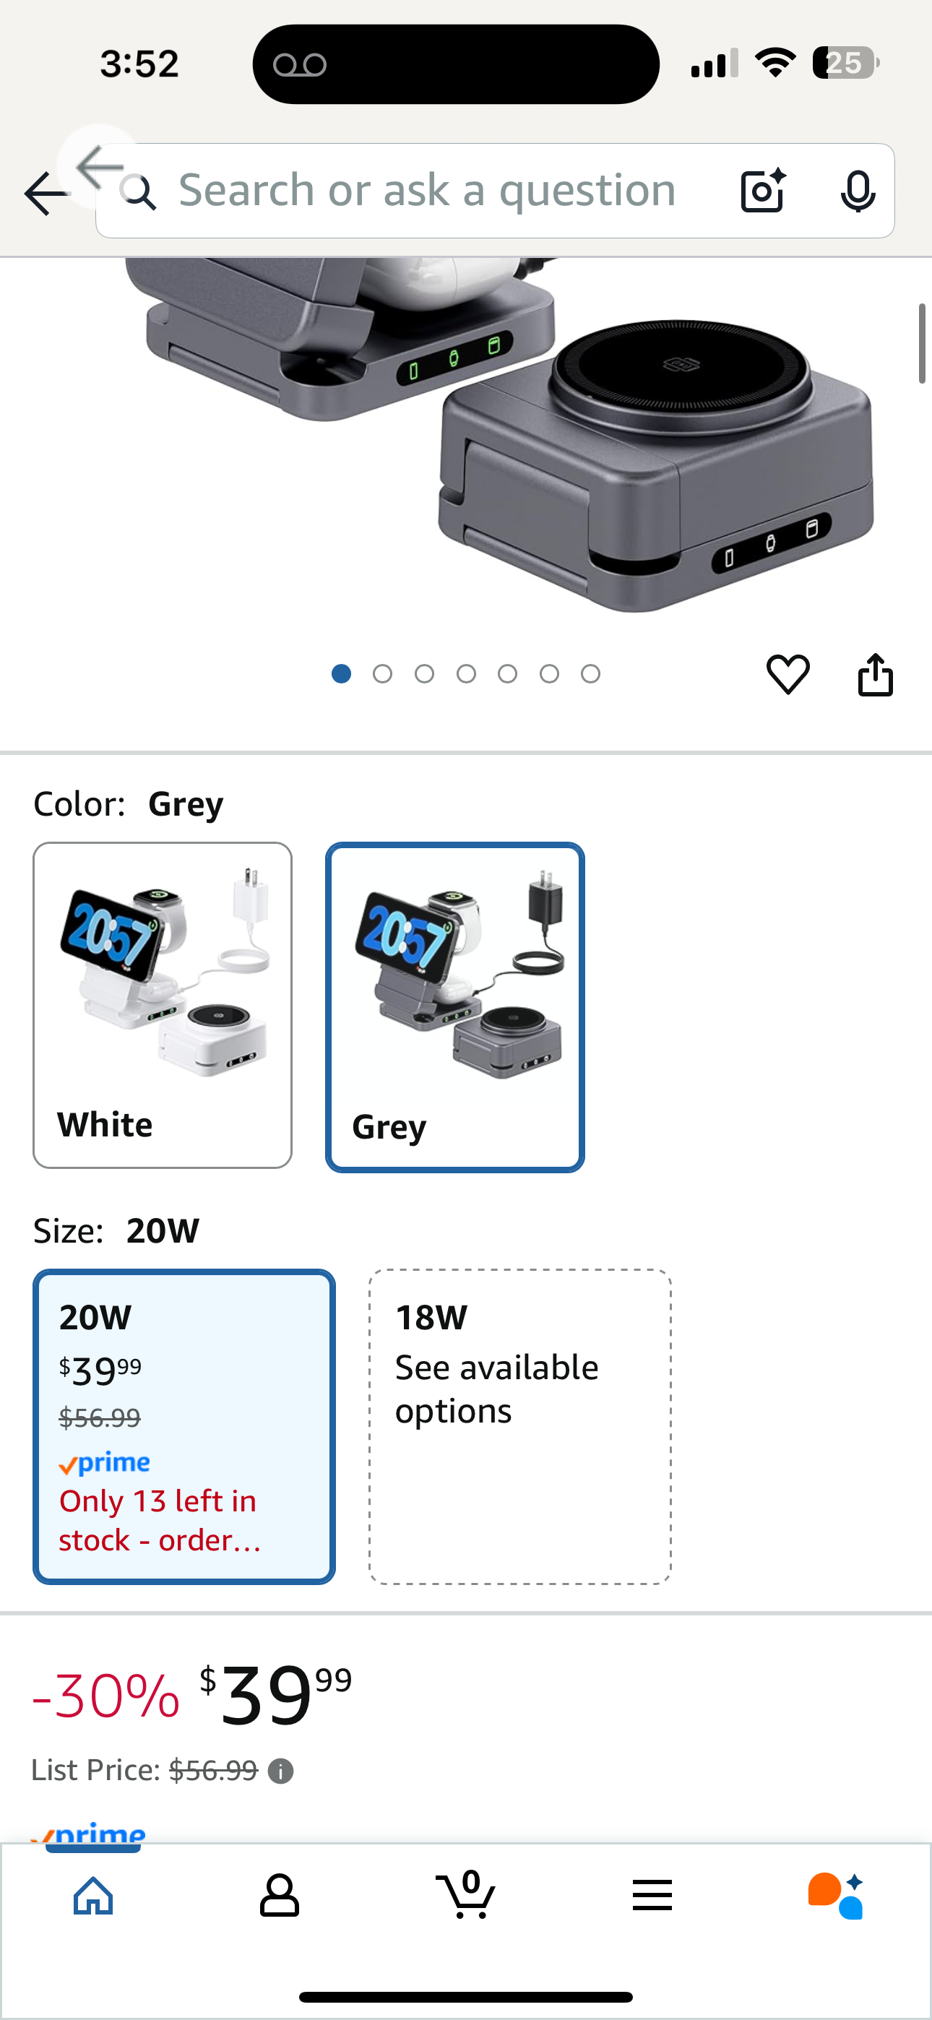Open Rufus AI assistant icon
The height and width of the screenshot is (2020, 932).
pyautogui.click(x=837, y=1895)
